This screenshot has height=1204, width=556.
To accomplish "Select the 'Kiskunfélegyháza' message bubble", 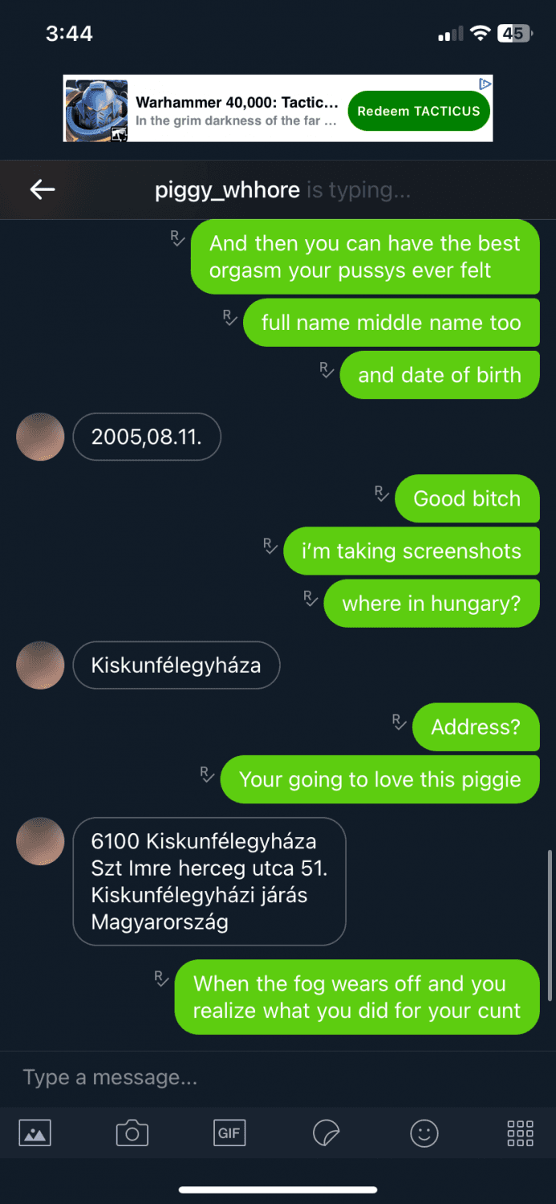I will coord(176,665).
